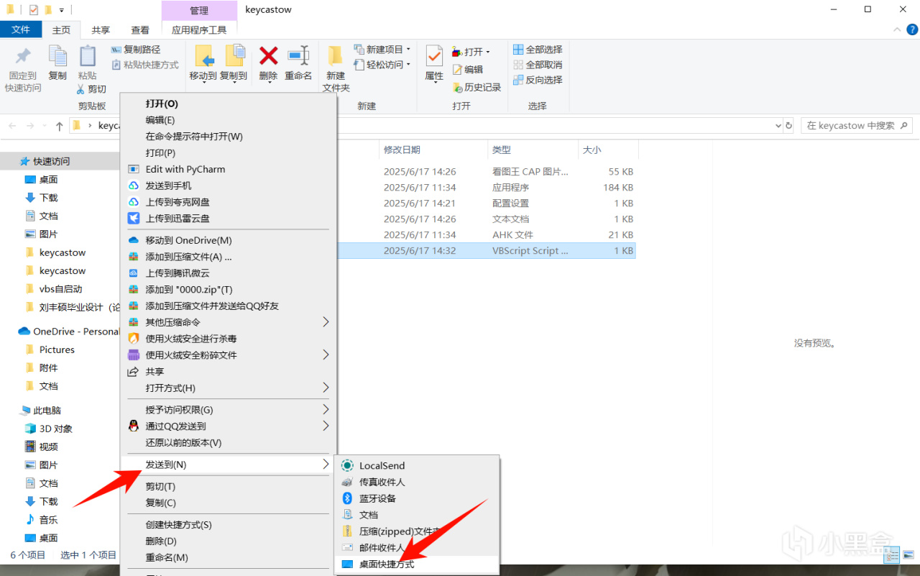The width and height of the screenshot is (920, 576).
Task: Select 使用火绒安全进行杀毒
Action: (228, 339)
